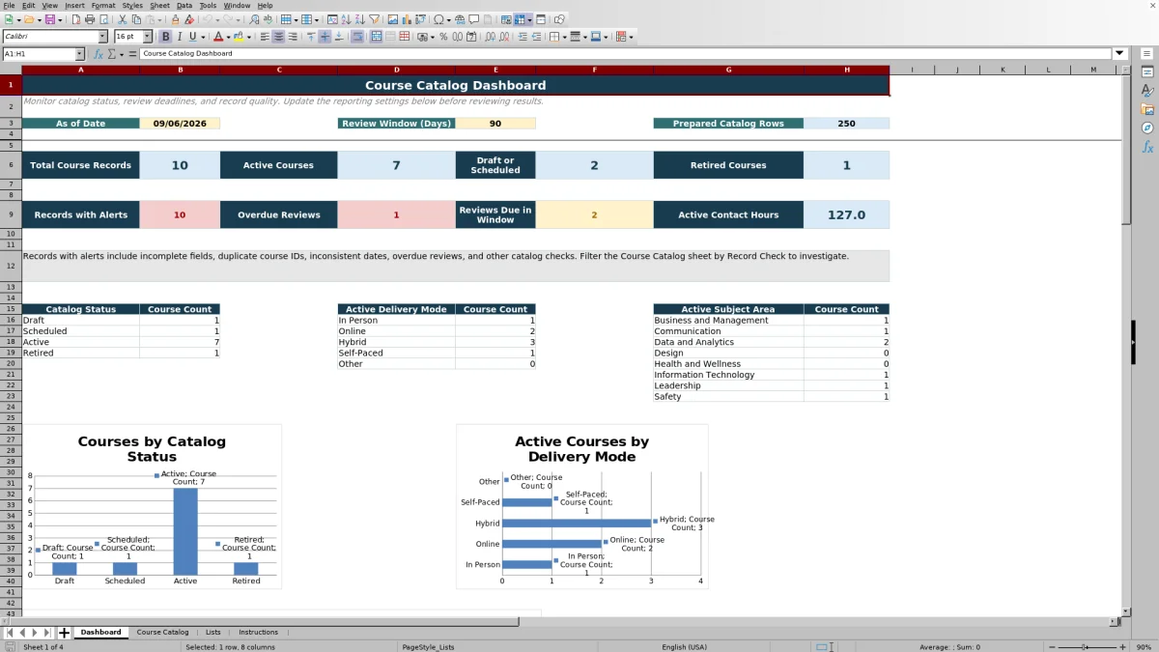Open the sidebar Gallery icon

pyautogui.click(x=1147, y=109)
